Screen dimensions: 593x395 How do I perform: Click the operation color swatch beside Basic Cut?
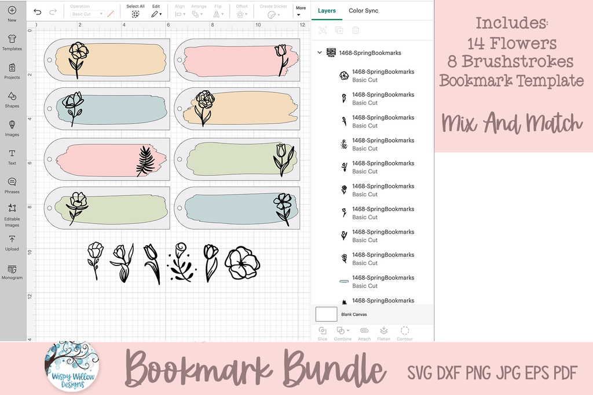(x=111, y=14)
